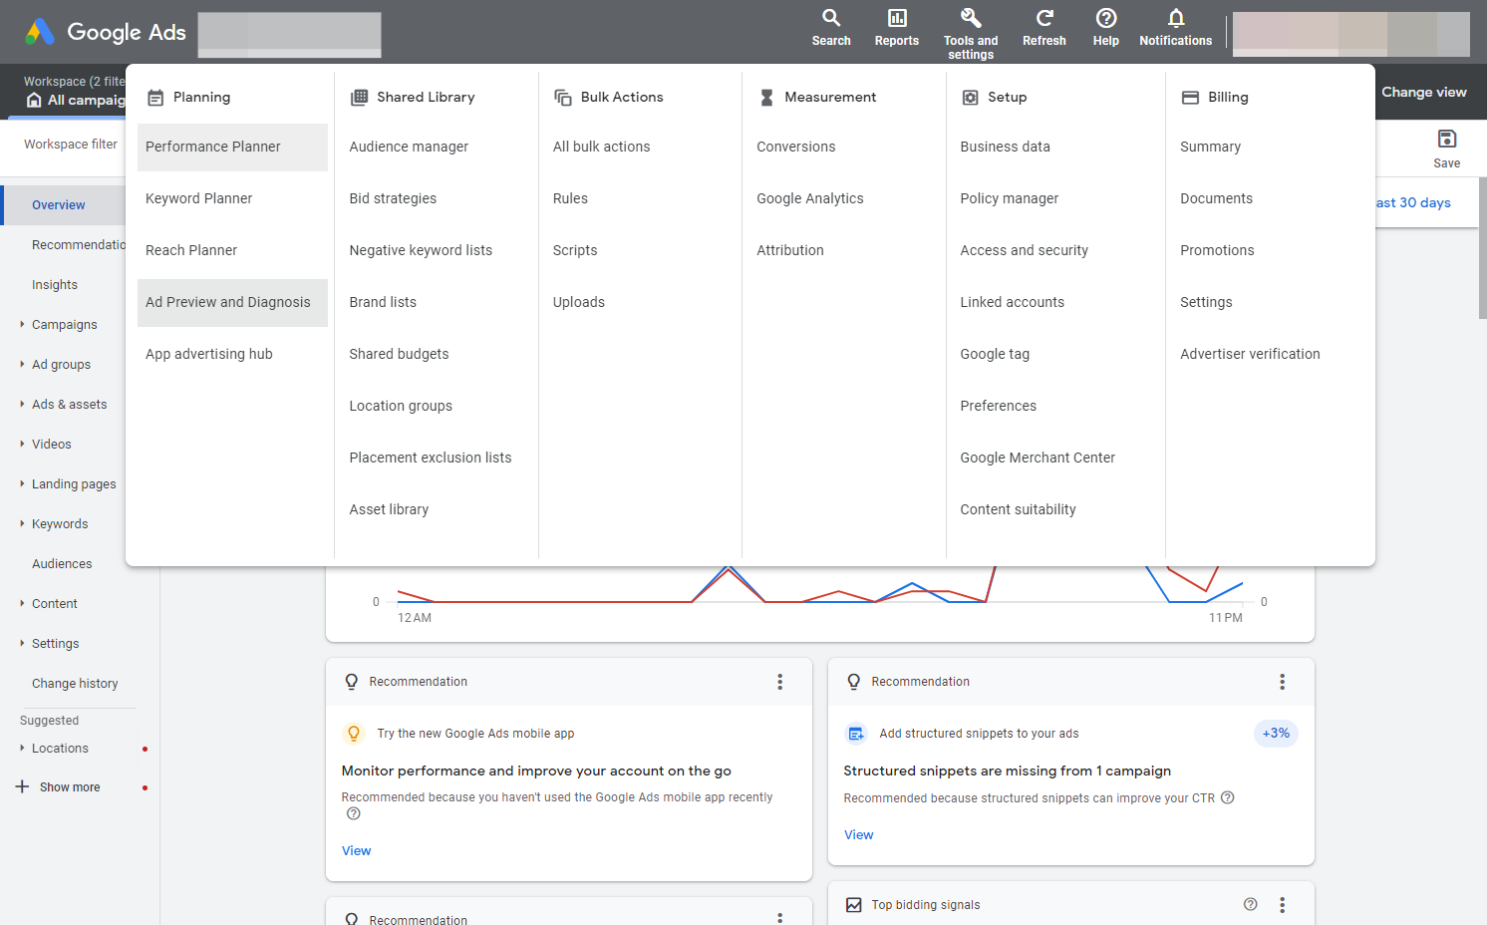The image size is (1487, 925).
Task: Open the Search magnifier icon
Action: click(x=831, y=18)
